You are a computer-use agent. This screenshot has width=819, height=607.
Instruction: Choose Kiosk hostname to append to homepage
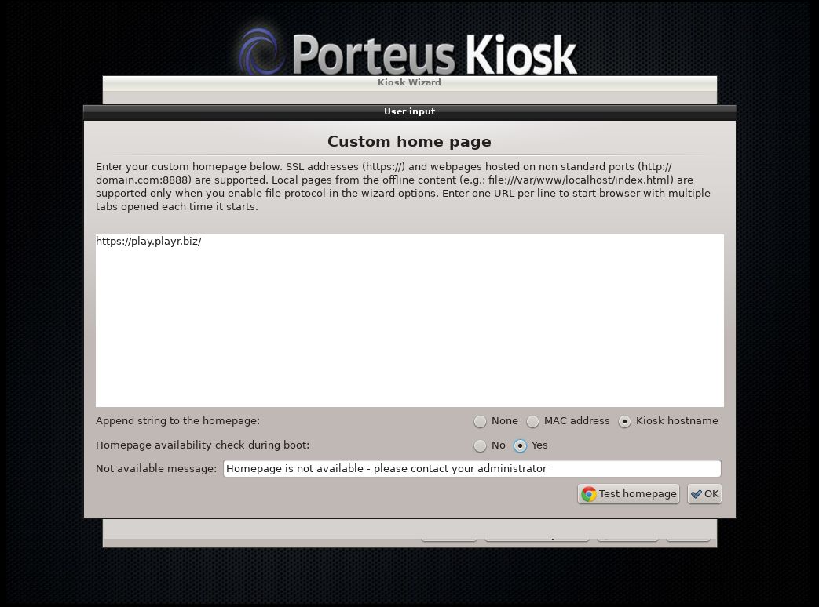tap(624, 421)
